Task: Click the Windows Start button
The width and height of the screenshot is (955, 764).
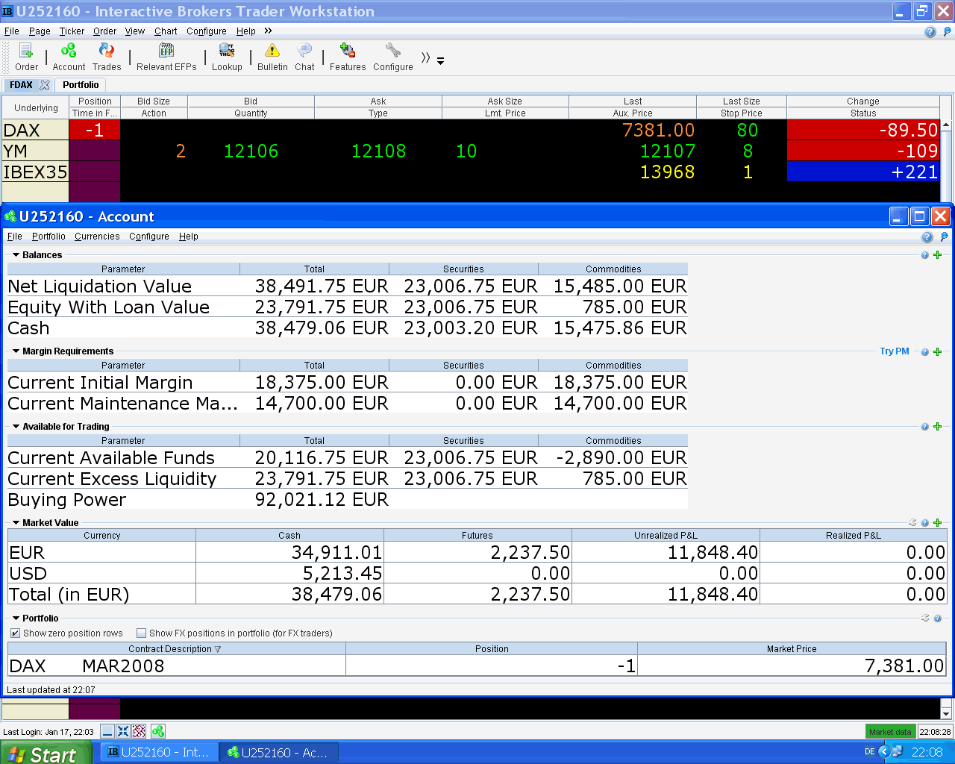Action: point(46,753)
